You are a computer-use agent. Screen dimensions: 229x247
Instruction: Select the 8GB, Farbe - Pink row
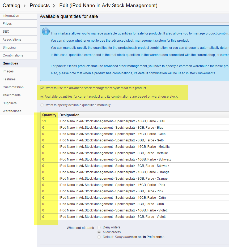point(135,191)
